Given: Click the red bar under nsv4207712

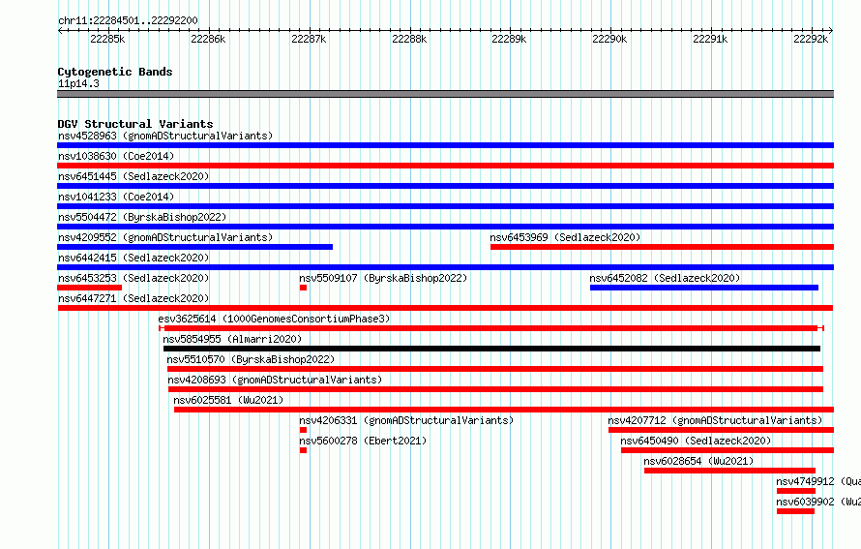Looking at the screenshot, I should pyautogui.click(x=721, y=430).
